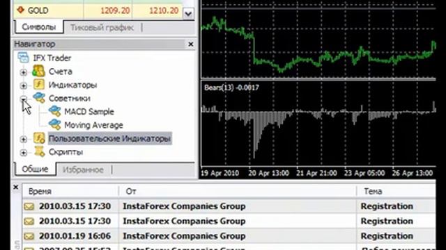Click the GOLD symbol diamond icon
Image resolution: width=446 pixels, height=250 pixels.
(20, 10)
